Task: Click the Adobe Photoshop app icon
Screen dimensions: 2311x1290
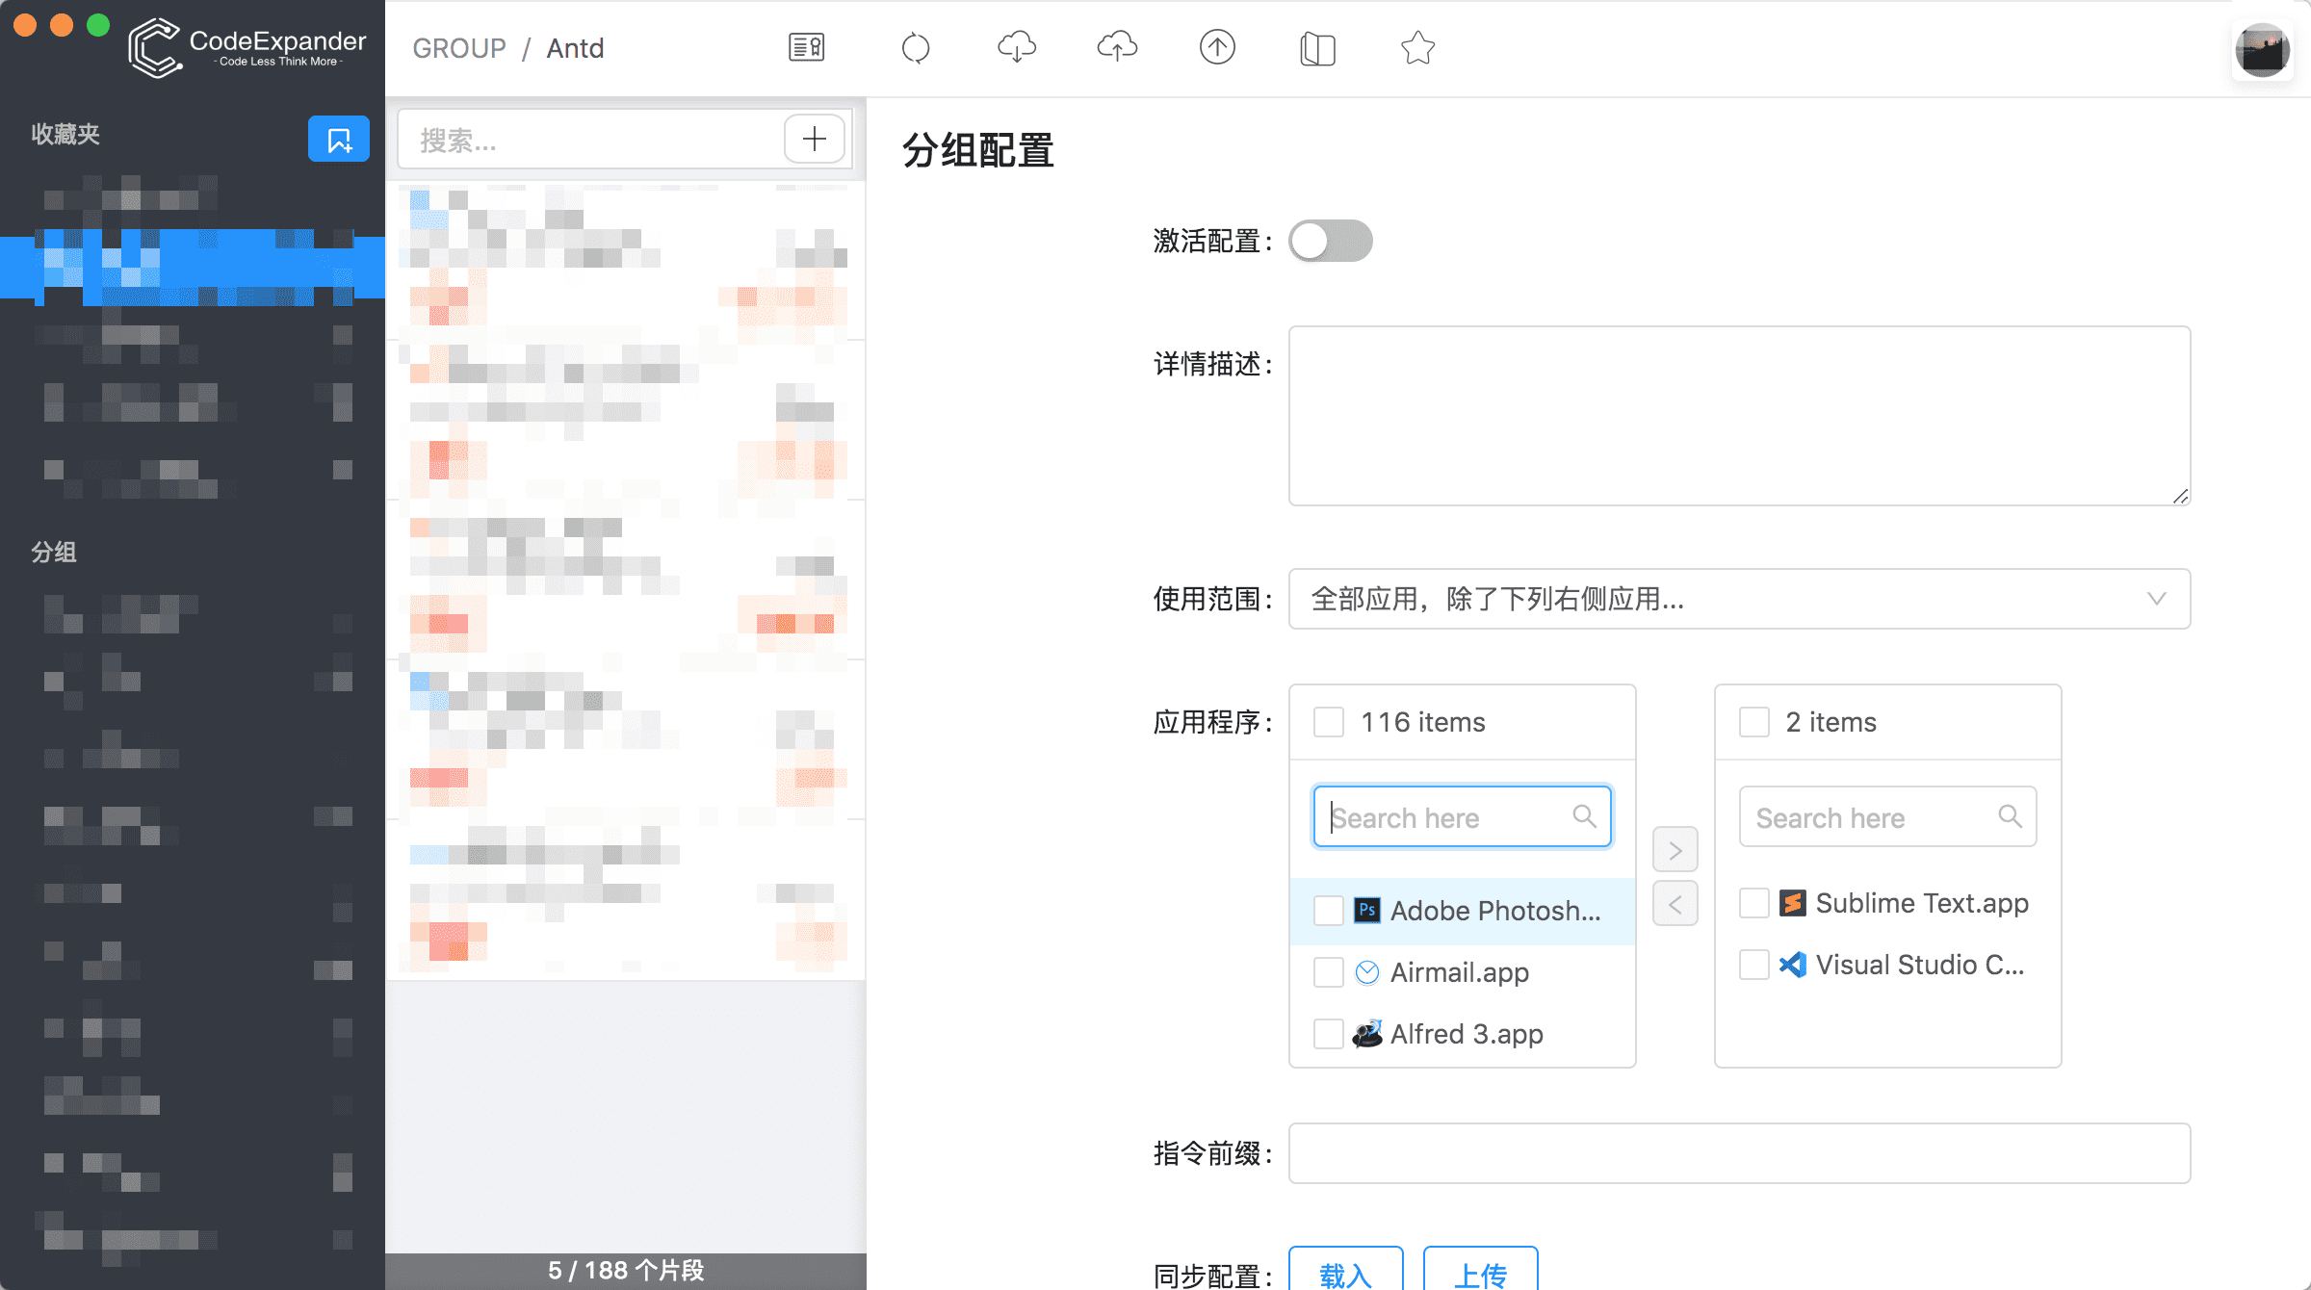Action: click(x=1367, y=910)
